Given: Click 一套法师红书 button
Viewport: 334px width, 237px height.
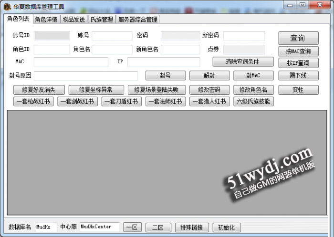Looking at the screenshot, I should 166,101.
